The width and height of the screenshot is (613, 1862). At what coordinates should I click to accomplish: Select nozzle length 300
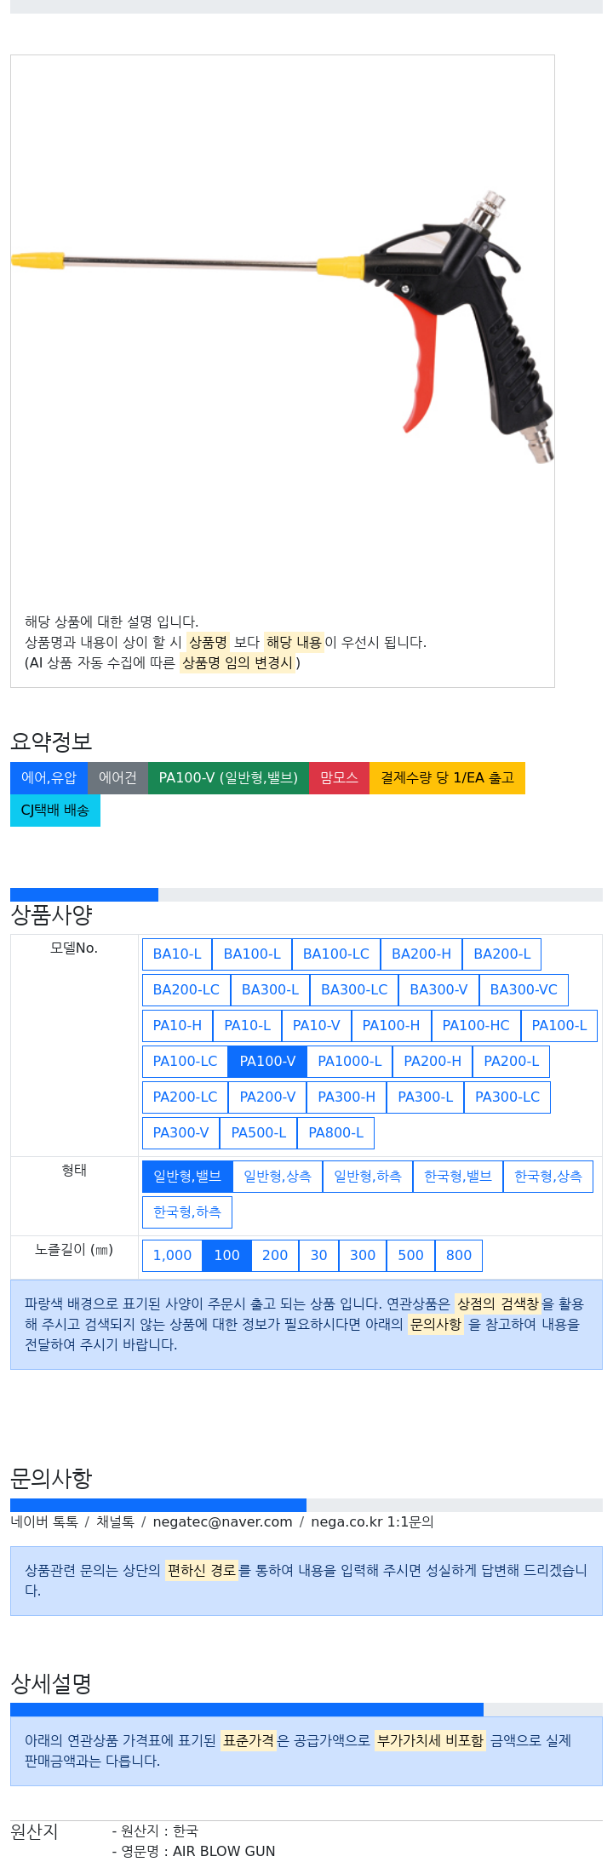(x=363, y=1256)
